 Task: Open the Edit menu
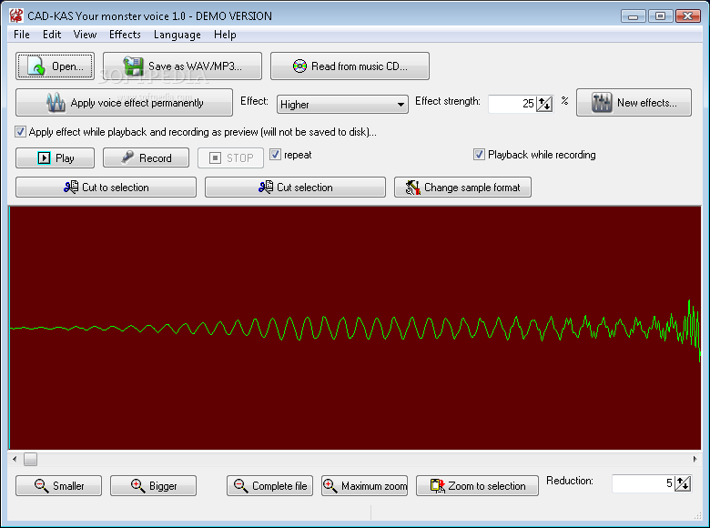(52, 35)
